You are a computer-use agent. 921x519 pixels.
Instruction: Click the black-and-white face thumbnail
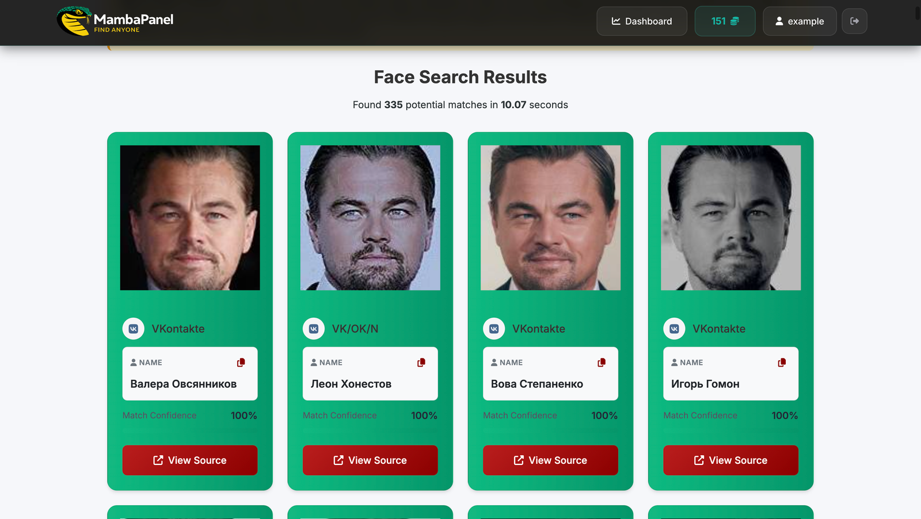(730, 217)
